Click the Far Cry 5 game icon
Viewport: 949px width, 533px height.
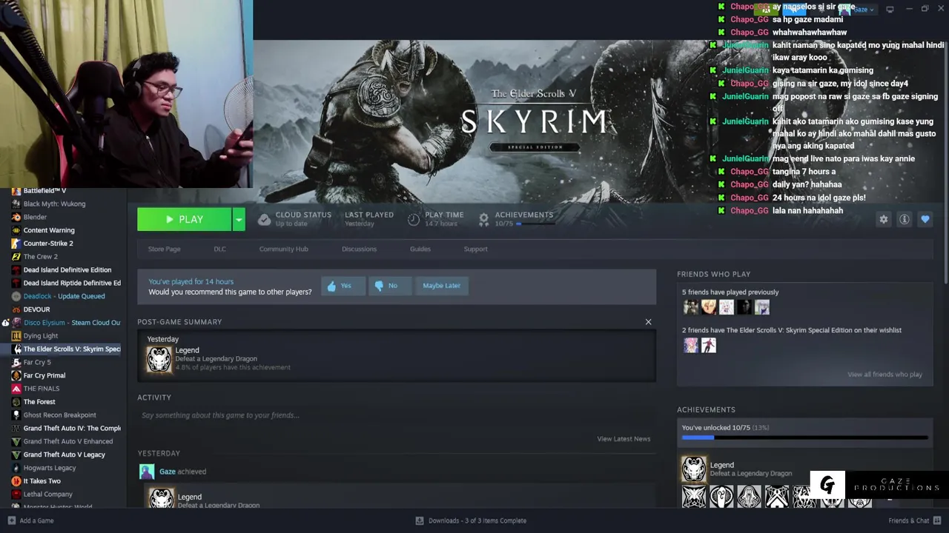coord(16,363)
